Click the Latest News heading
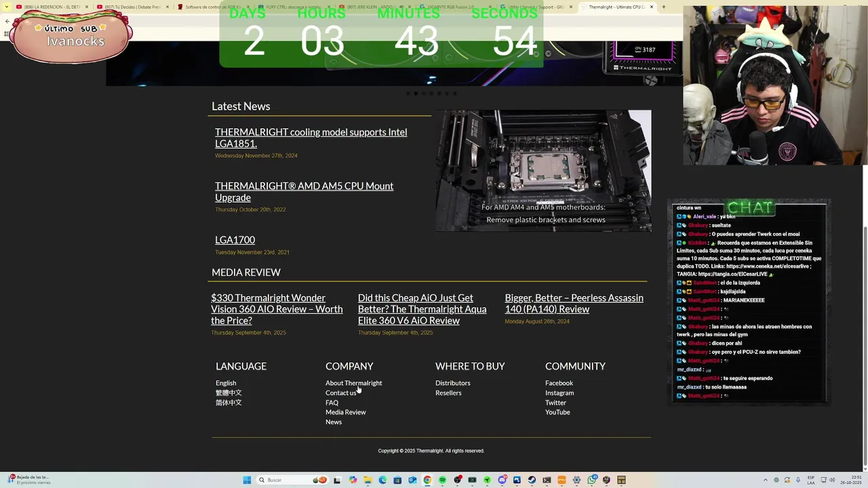This screenshot has height=488, width=868. [x=241, y=106]
